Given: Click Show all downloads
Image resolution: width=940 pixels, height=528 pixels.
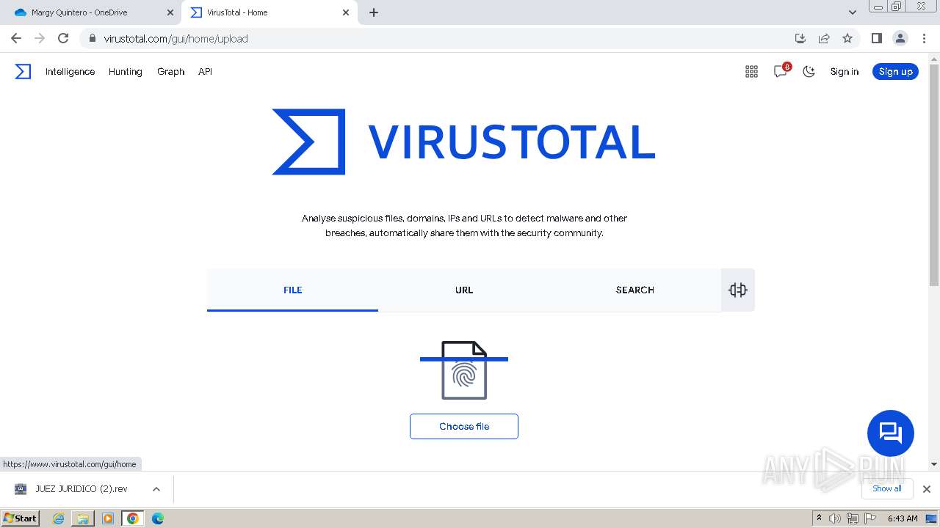Looking at the screenshot, I should [x=887, y=488].
